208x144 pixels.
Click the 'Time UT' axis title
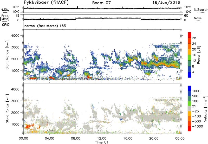102,142
